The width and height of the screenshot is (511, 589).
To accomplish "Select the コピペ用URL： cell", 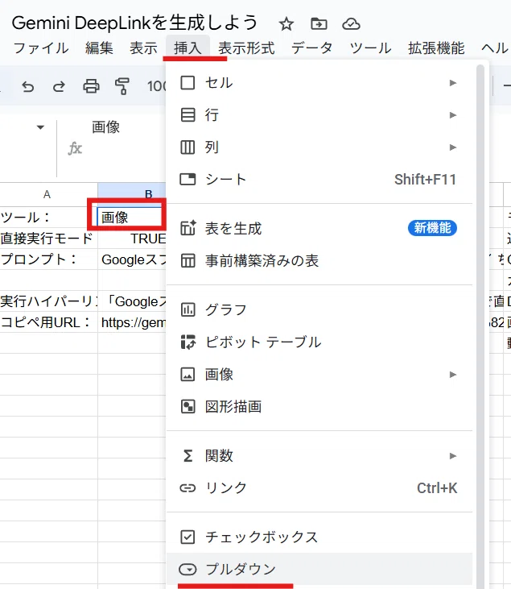I will click(x=48, y=322).
